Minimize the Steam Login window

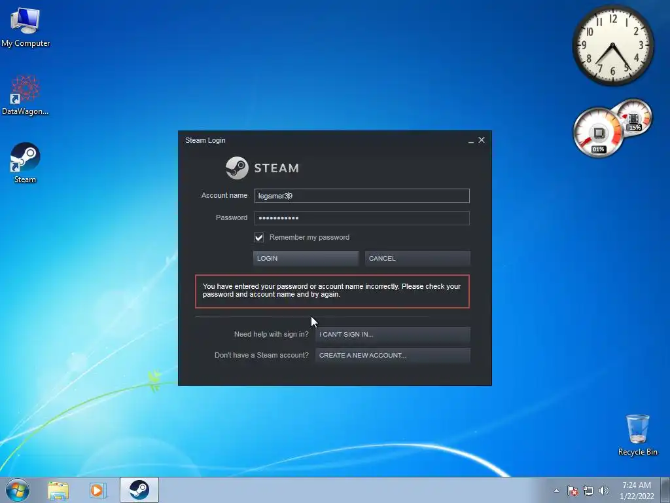[471, 140]
